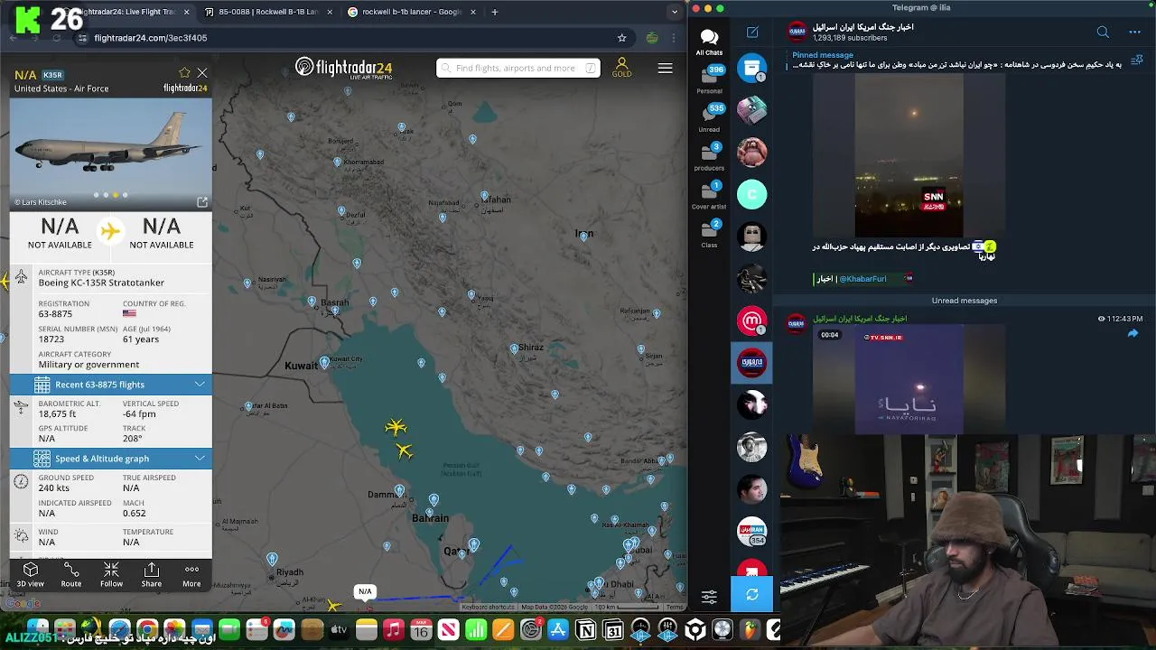The width and height of the screenshot is (1156, 650).
Task: Open @KhabarFuri channel link
Action: (x=862, y=279)
